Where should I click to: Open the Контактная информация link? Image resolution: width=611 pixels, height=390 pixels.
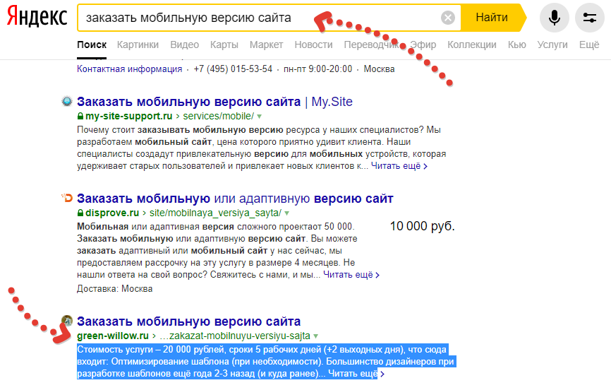pos(129,69)
